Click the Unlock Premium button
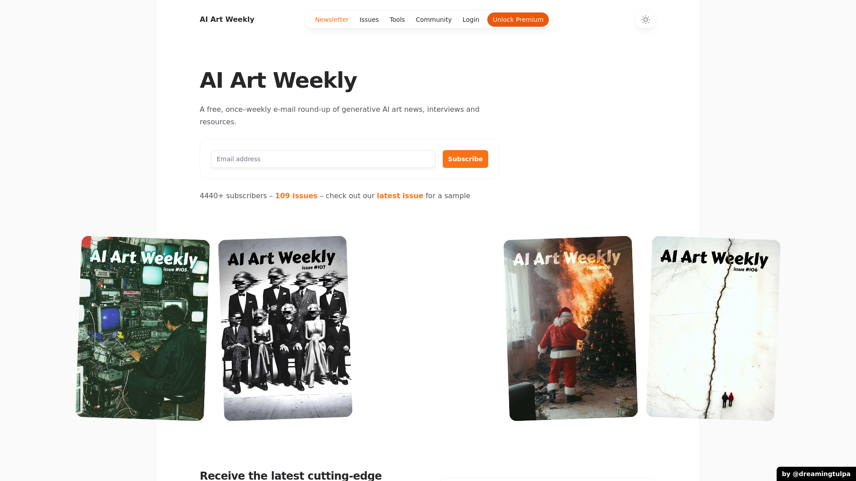The height and width of the screenshot is (481, 856). (x=518, y=20)
